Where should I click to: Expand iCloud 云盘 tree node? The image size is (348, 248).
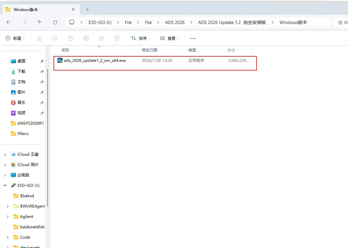pos(5,154)
